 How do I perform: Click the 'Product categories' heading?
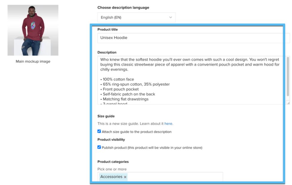tap(113, 162)
